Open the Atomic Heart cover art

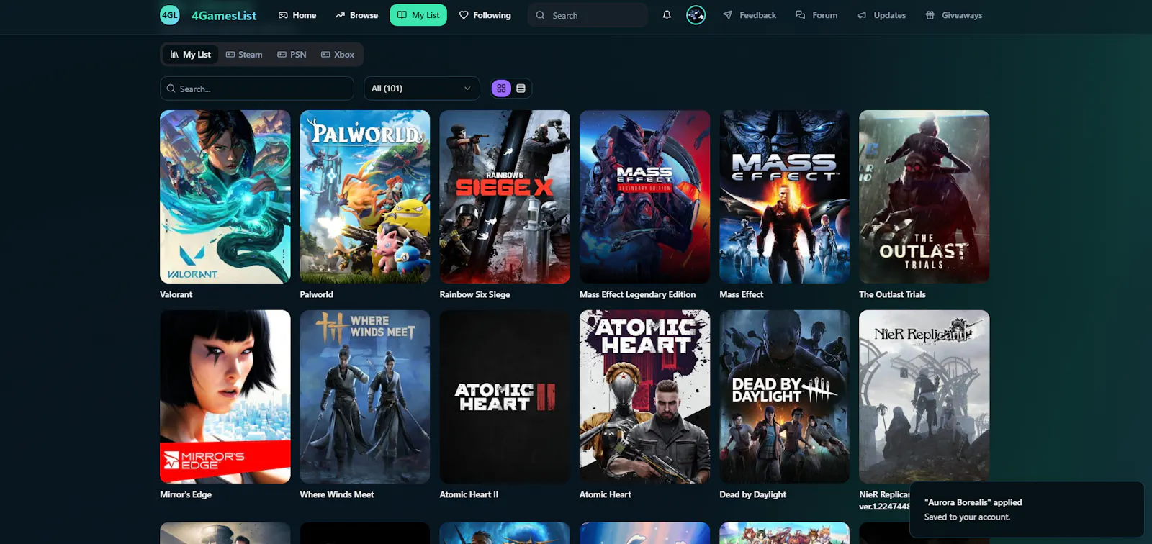click(644, 396)
